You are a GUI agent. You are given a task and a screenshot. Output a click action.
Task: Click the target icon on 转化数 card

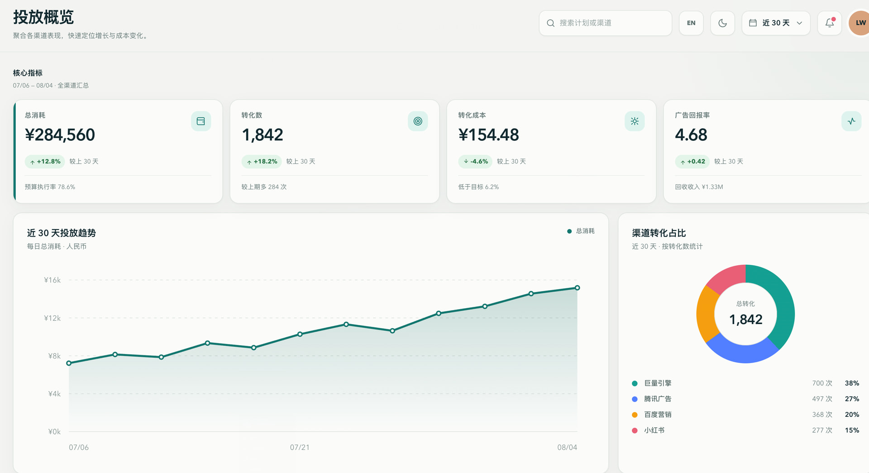(418, 121)
